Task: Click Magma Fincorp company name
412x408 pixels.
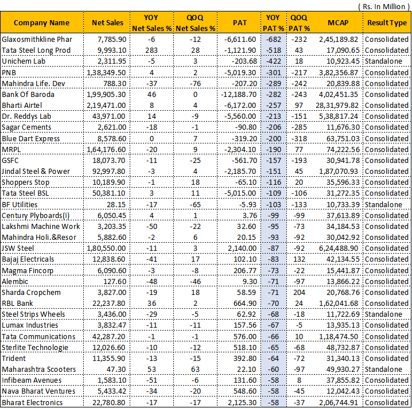Action: point(28,271)
